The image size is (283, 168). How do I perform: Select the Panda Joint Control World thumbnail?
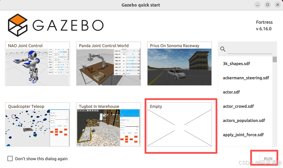[x=109, y=64]
